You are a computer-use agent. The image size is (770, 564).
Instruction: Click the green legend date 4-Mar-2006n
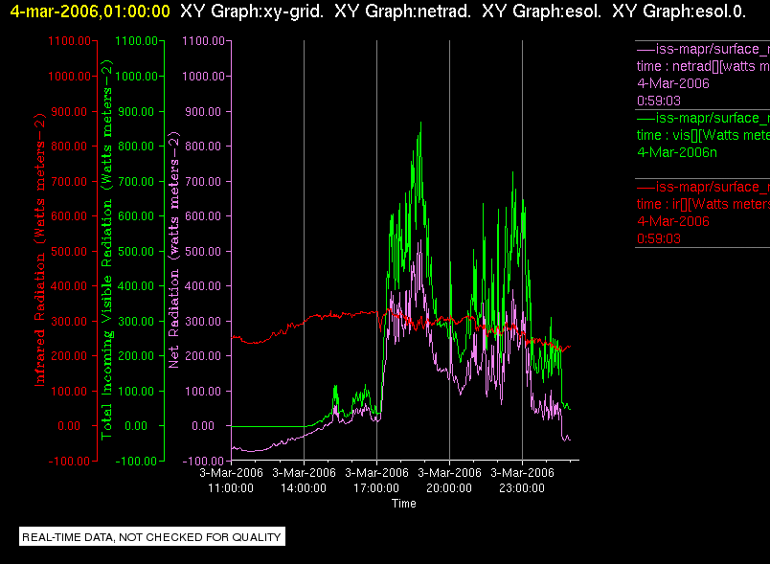pyautogui.click(x=677, y=152)
